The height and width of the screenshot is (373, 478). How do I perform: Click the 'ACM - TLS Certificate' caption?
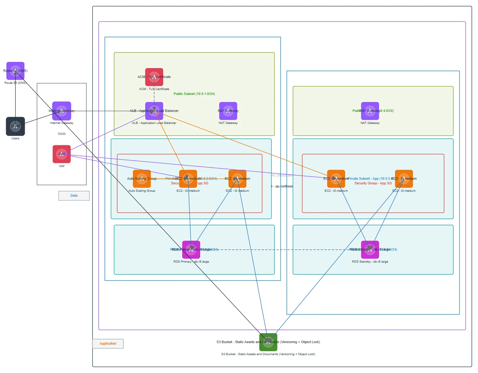pyautogui.click(x=154, y=89)
